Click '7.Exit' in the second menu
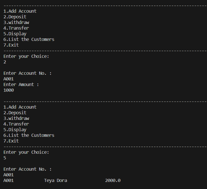 (11, 141)
